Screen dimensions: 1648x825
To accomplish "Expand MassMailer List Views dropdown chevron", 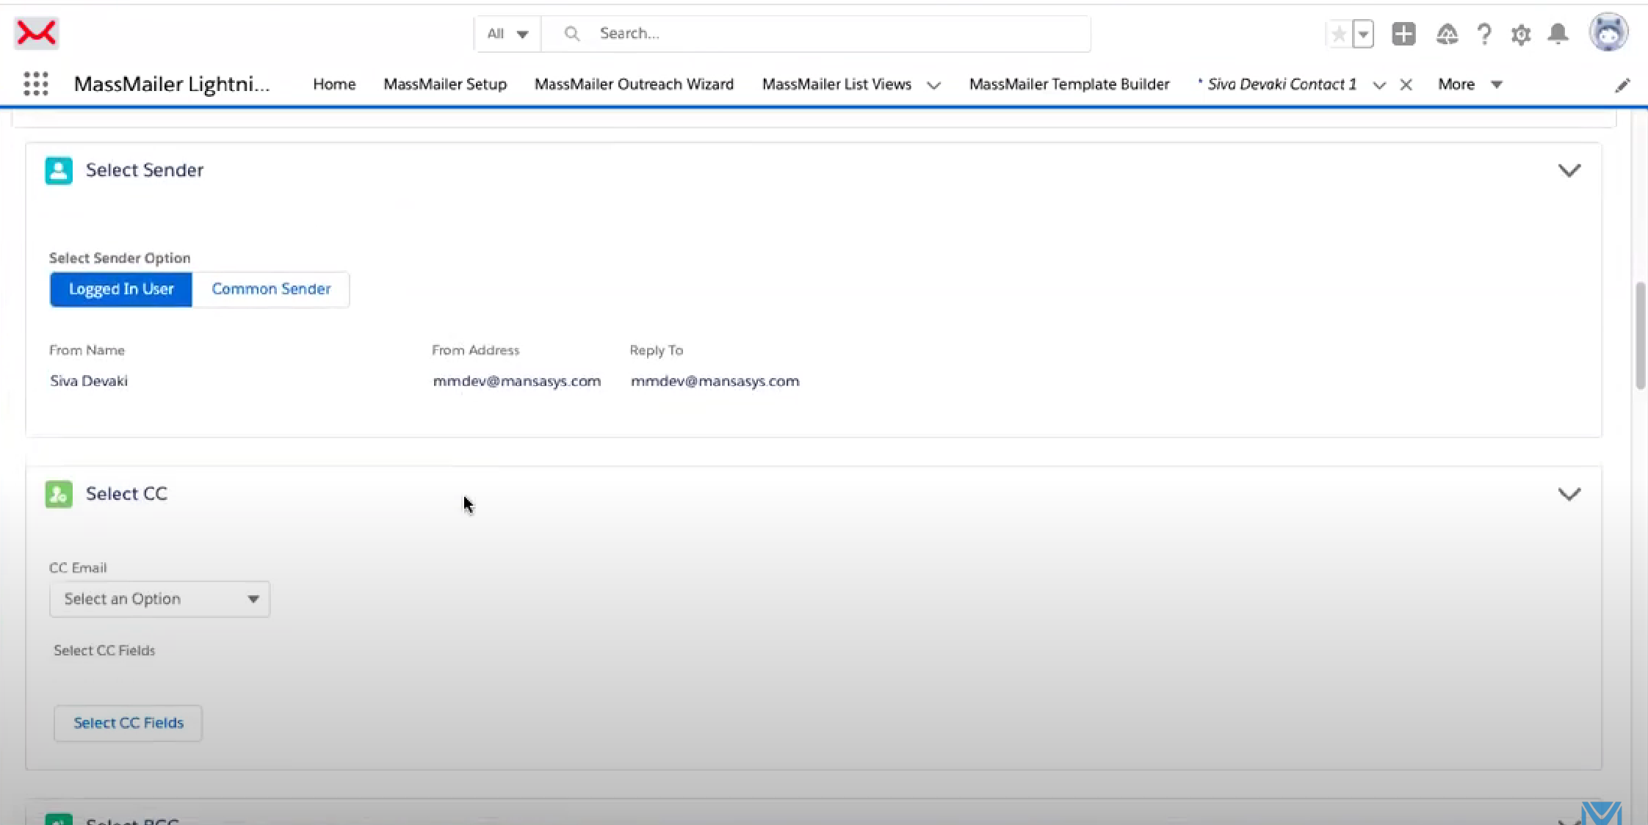I will [x=933, y=85].
